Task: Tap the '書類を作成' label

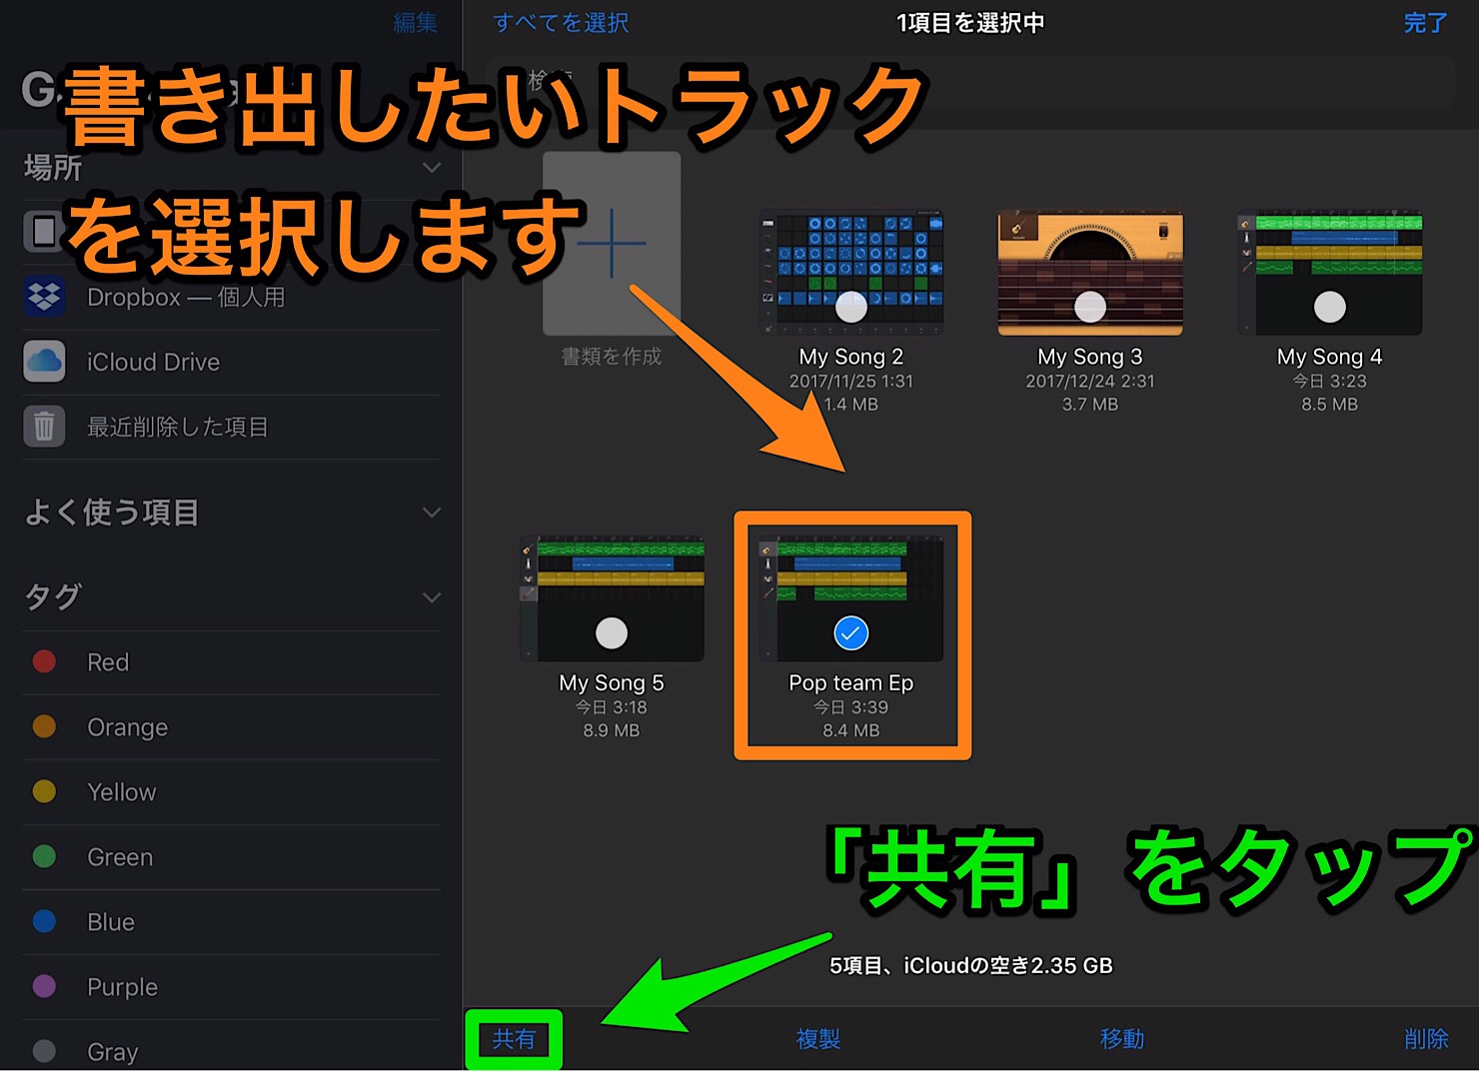Action: coord(612,357)
